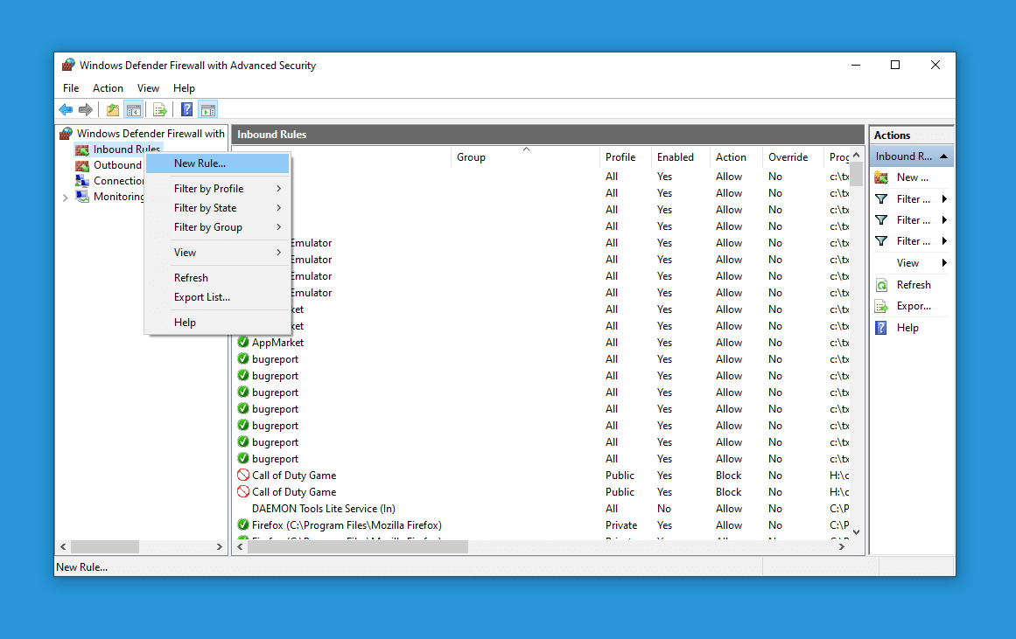Screen dimensions: 1016x639
Task: Click the Block action cell of first Call of Duty
Action: point(728,476)
